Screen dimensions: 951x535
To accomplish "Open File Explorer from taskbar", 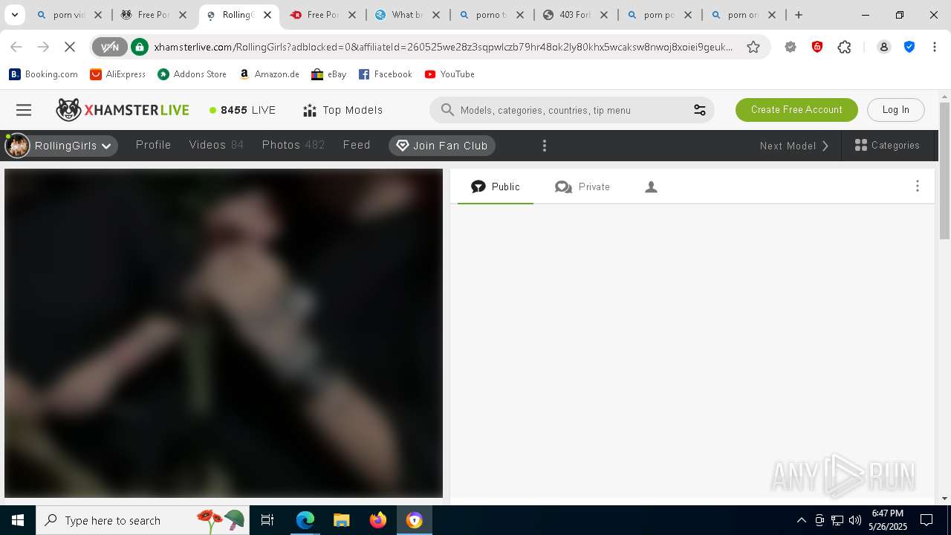I will (342, 520).
